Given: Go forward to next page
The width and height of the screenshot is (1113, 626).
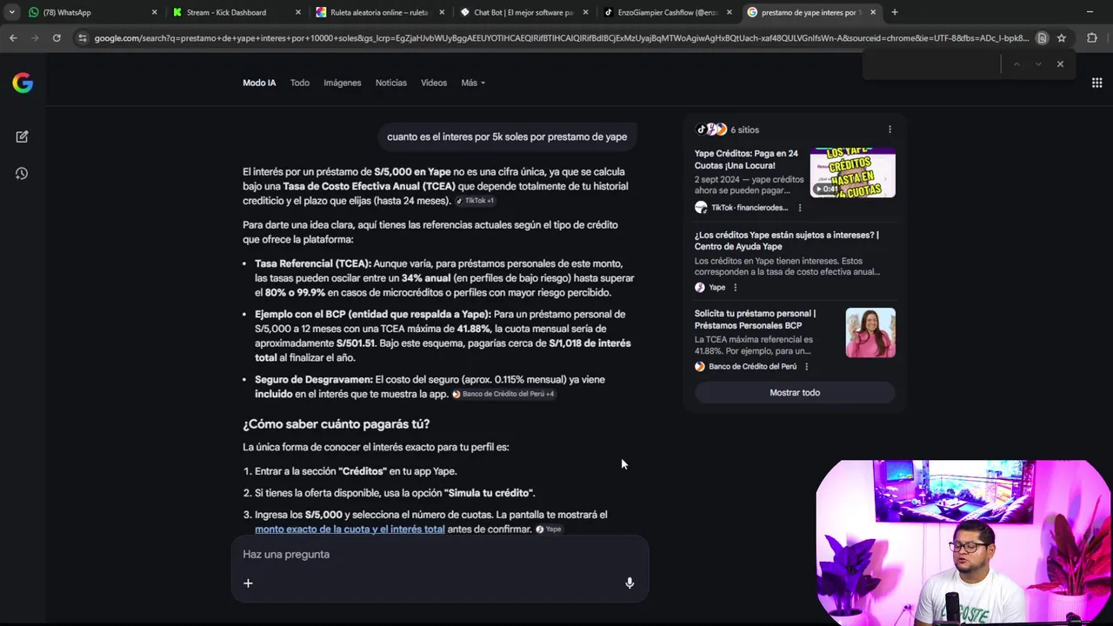Looking at the screenshot, I should click(35, 38).
